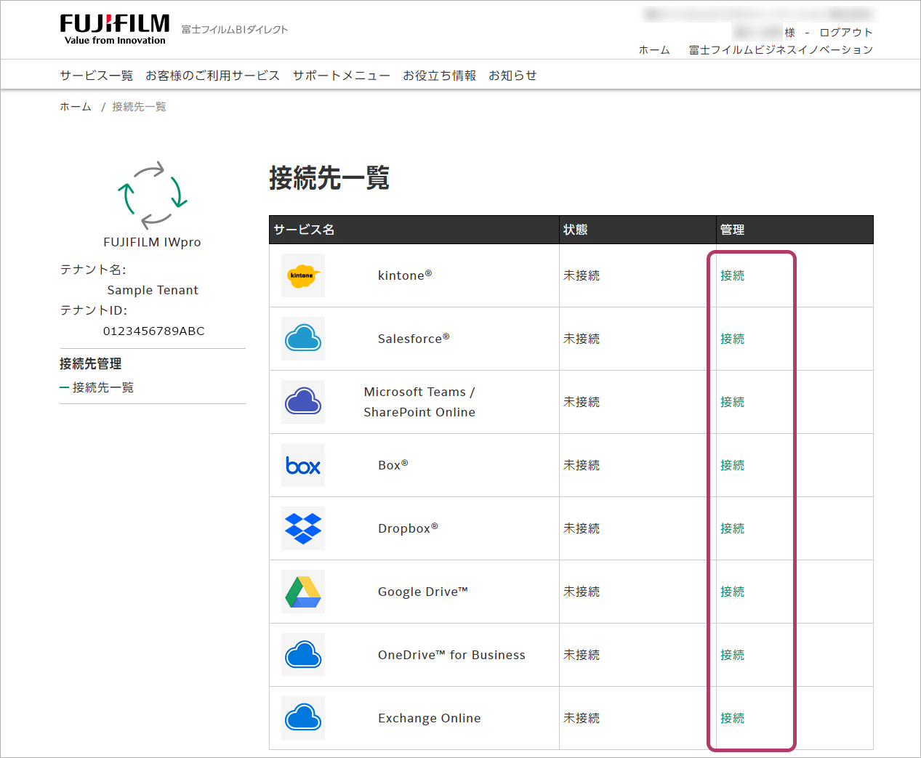
Task: Click the 富士フイルムBIダイレクト header text
Action: pyautogui.click(x=235, y=30)
